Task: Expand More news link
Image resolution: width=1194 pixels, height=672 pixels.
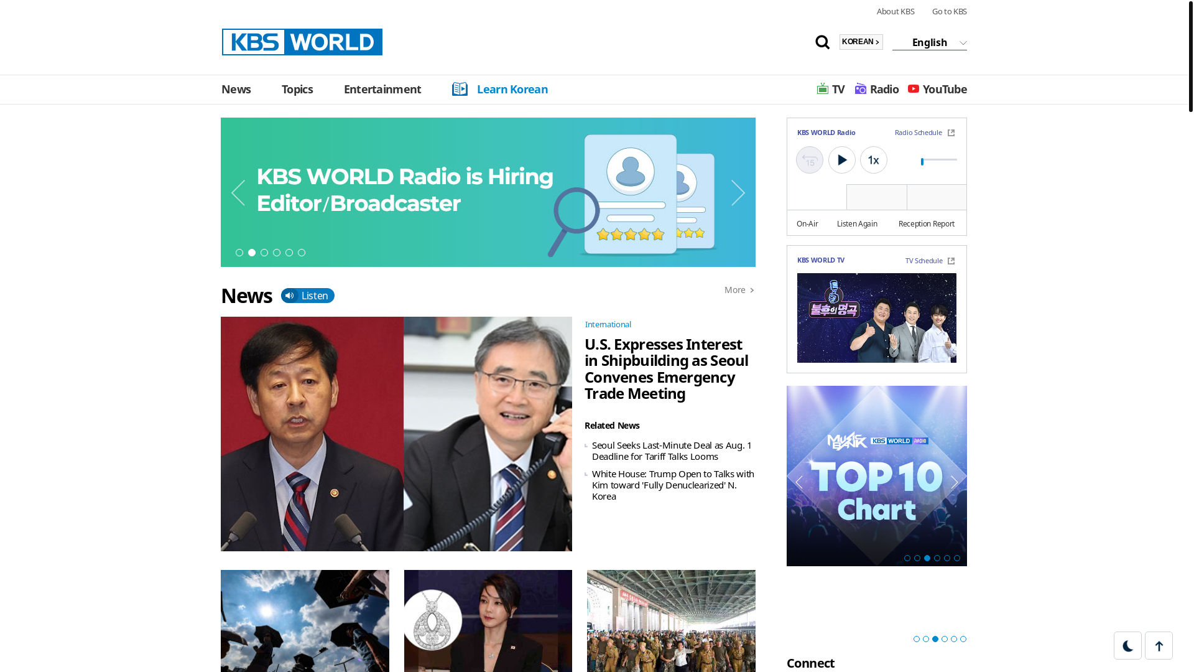Action: coord(739,290)
